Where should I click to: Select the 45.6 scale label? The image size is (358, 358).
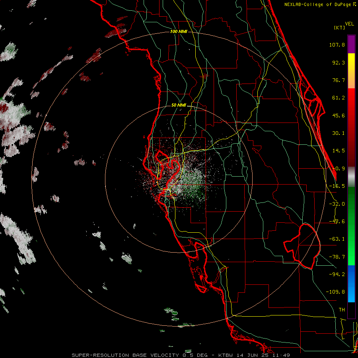coord(339,115)
